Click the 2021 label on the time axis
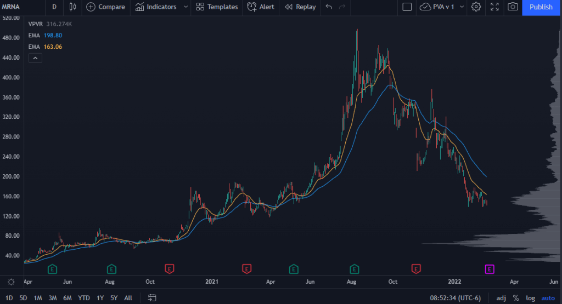562x304 pixels. coord(212,282)
